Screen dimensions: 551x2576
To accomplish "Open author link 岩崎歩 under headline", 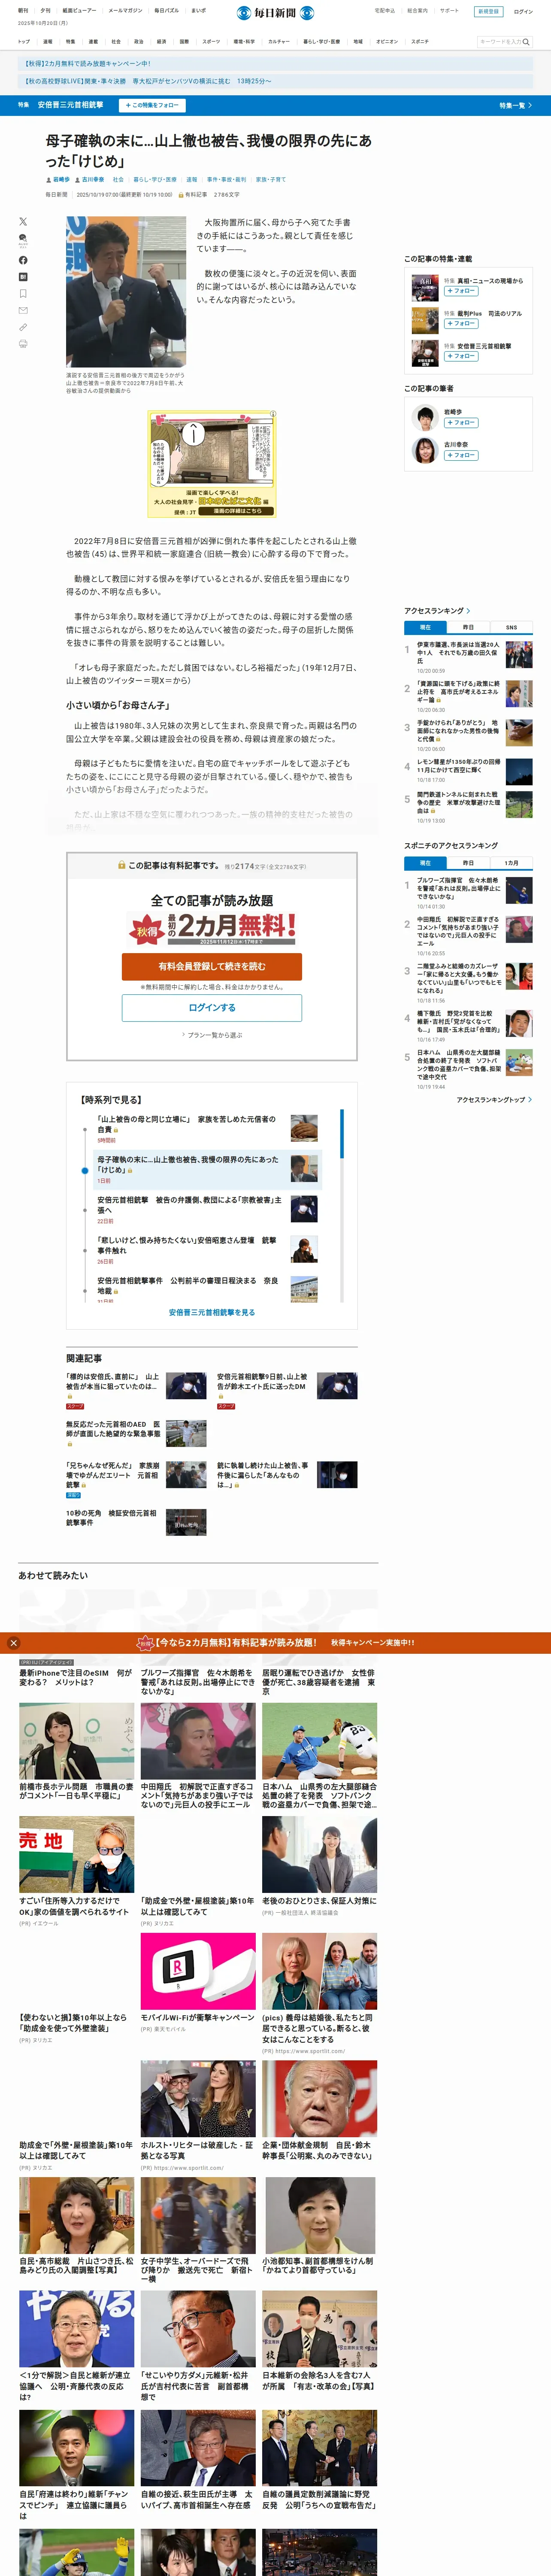I will pyautogui.click(x=61, y=180).
